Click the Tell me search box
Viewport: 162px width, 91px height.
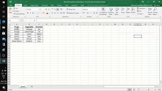coord(98,5)
